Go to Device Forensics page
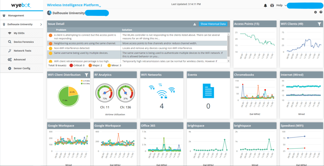This screenshot has height=166, width=324. click(x=23, y=42)
